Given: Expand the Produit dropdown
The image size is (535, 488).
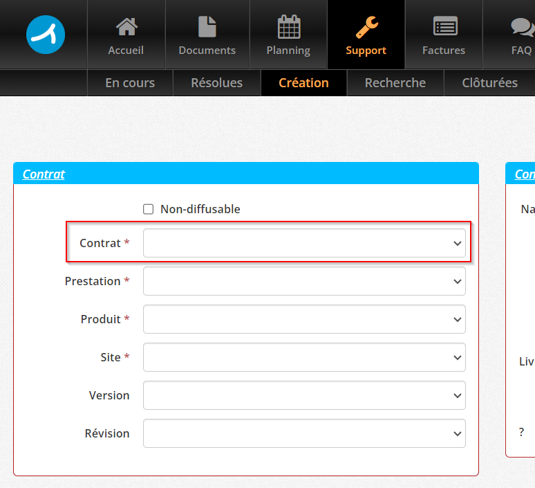Looking at the screenshot, I should [304, 319].
